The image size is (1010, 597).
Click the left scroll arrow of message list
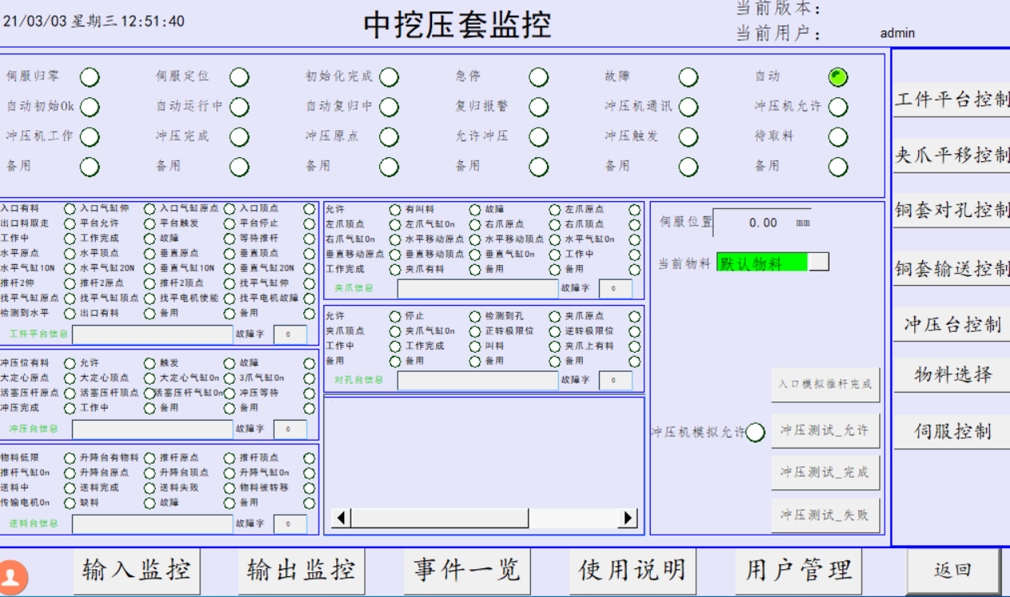(341, 519)
